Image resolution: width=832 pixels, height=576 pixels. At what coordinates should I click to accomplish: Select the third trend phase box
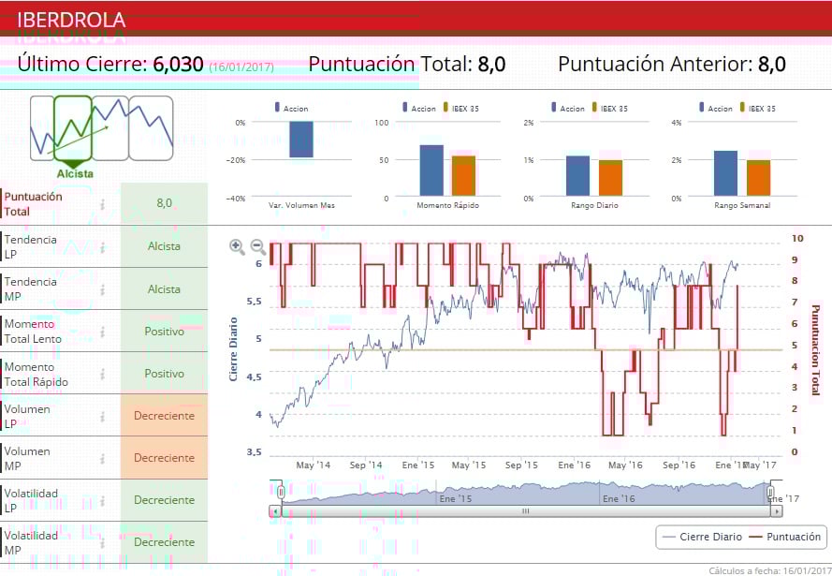coord(110,128)
